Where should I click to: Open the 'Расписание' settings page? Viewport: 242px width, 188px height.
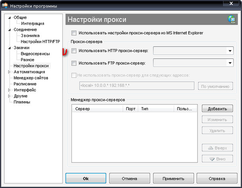click(x=25, y=84)
